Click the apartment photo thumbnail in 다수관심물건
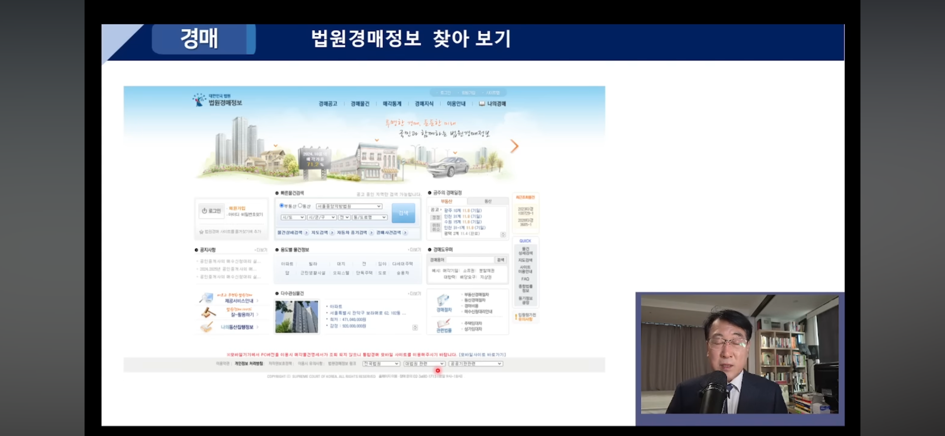Screen dimensions: 945x436 tap(296, 317)
